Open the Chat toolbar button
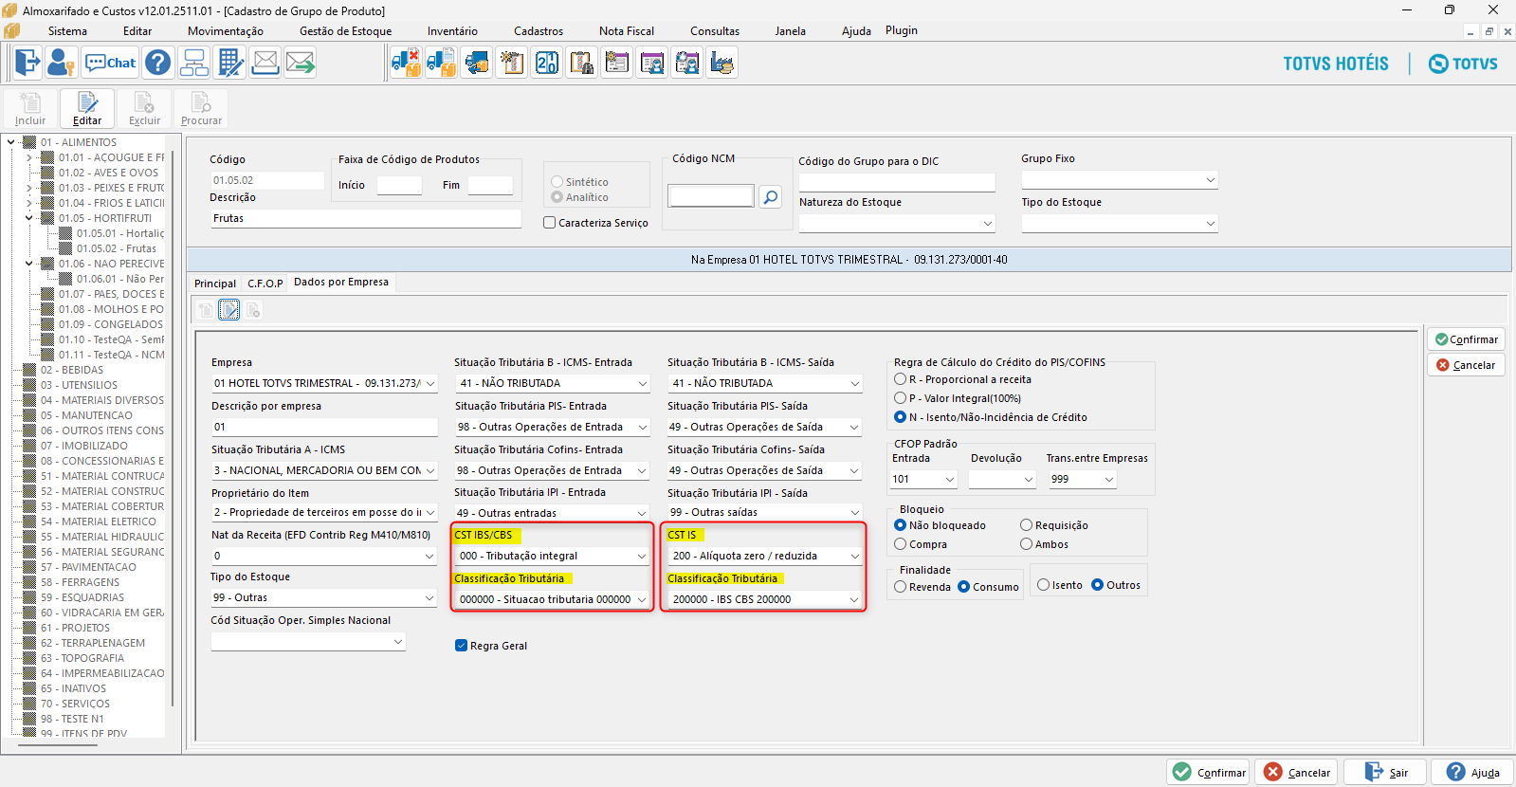Viewport: 1516px width, 787px height. click(x=110, y=63)
